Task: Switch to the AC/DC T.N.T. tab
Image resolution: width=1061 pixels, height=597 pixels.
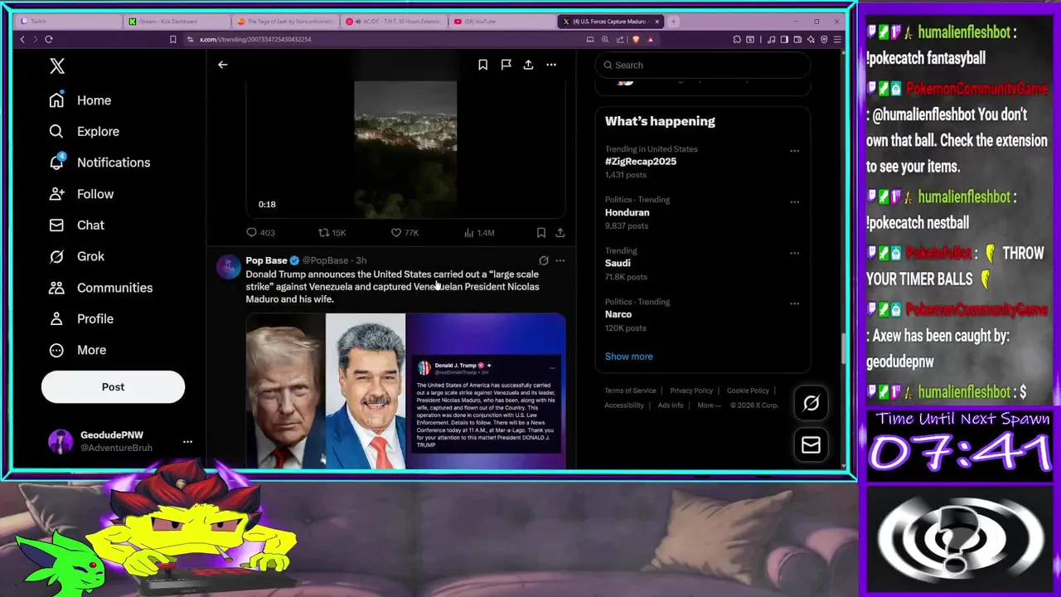Action: [395, 22]
